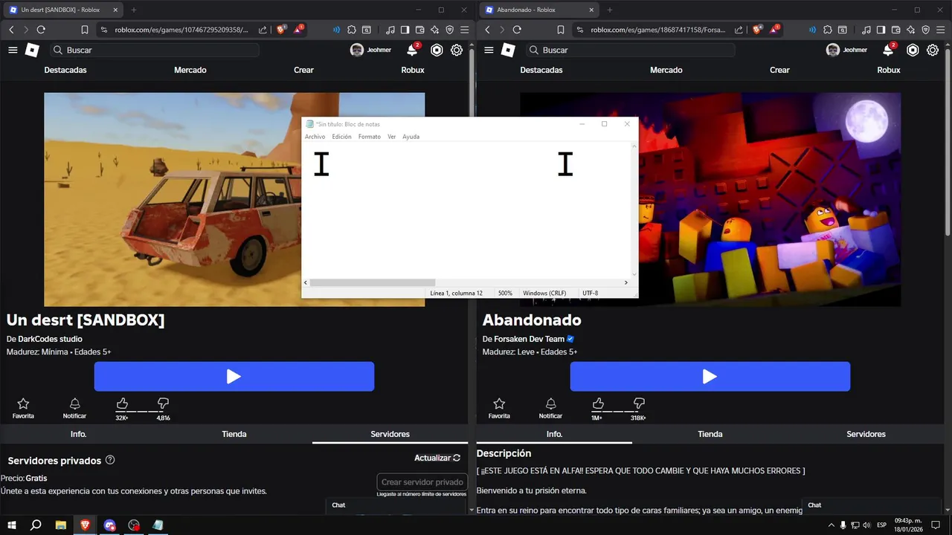Toggle sidebar panel in right browser toolbar

tap(881, 30)
